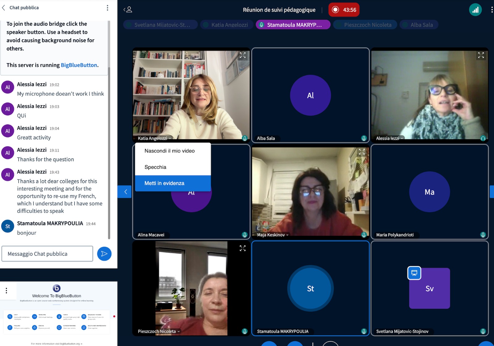The width and height of the screenshot is (494, 346).
Task: Click Stamatoula MAKRYPOULIA's chat avatar St
Action: pos(8,226)
